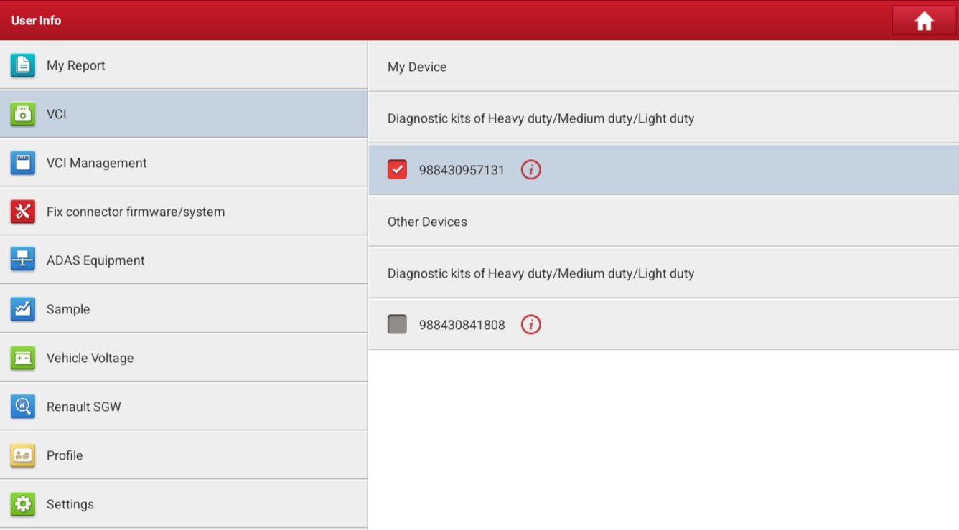Image resolution: width=959 pixels, height=530 pixels.
Task: Click the Vehicle Voltage battery icon
Action: [22, 357]
